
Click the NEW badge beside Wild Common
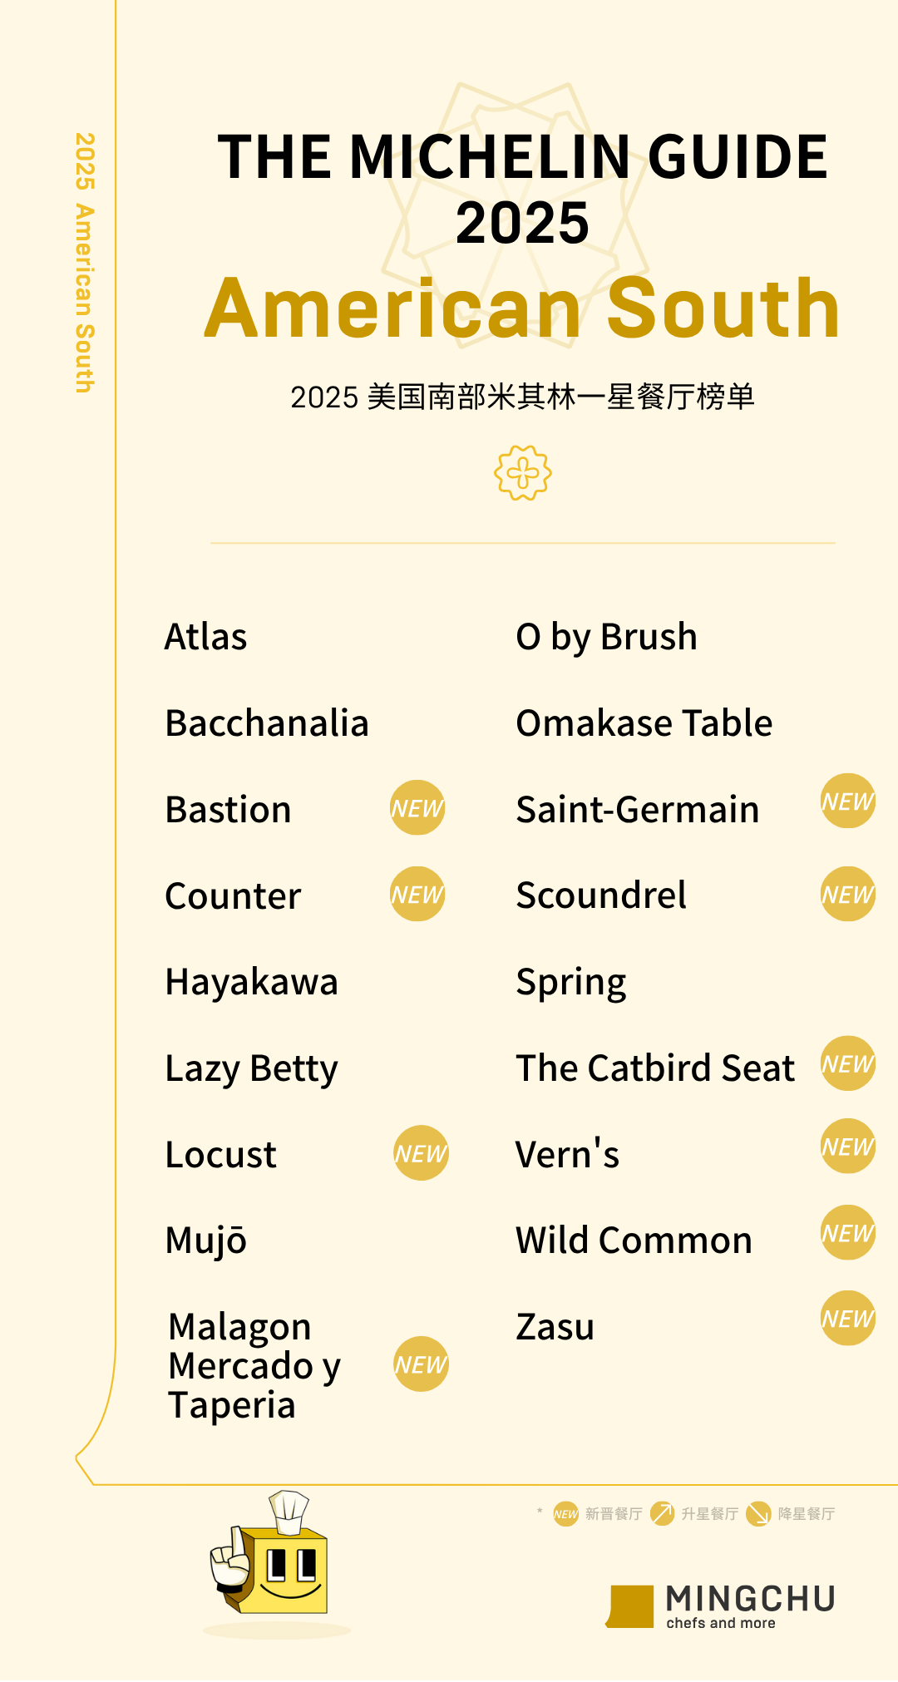[847, 1232]
